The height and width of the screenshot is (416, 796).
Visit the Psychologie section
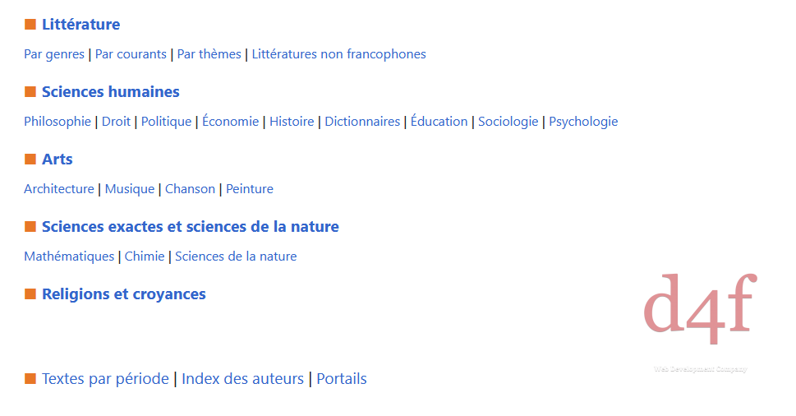pyautogui.click(x=583, y=122)
